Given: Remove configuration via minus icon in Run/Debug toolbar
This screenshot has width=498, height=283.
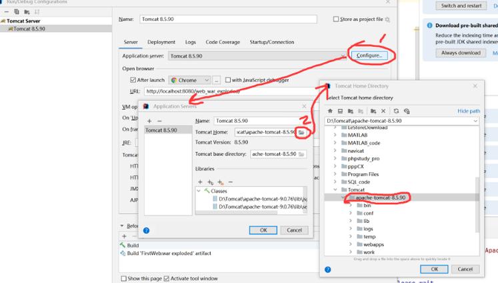Looking at the screenshot, I should [7, 12].
